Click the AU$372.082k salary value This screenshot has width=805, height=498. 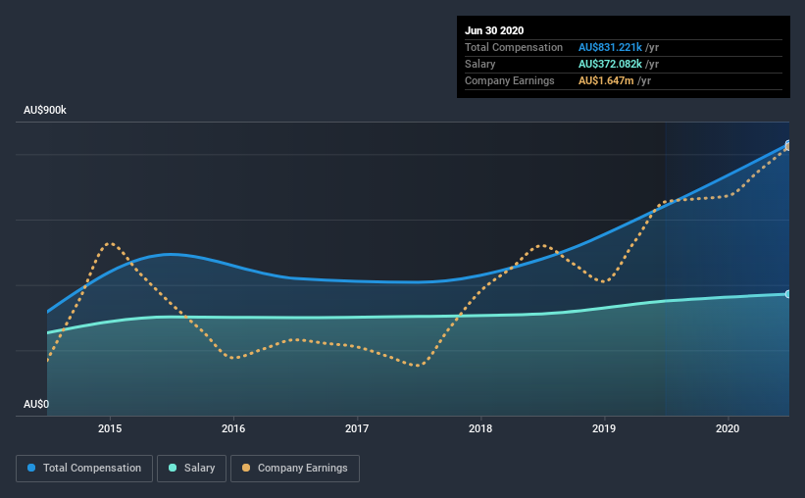point(611,64)
